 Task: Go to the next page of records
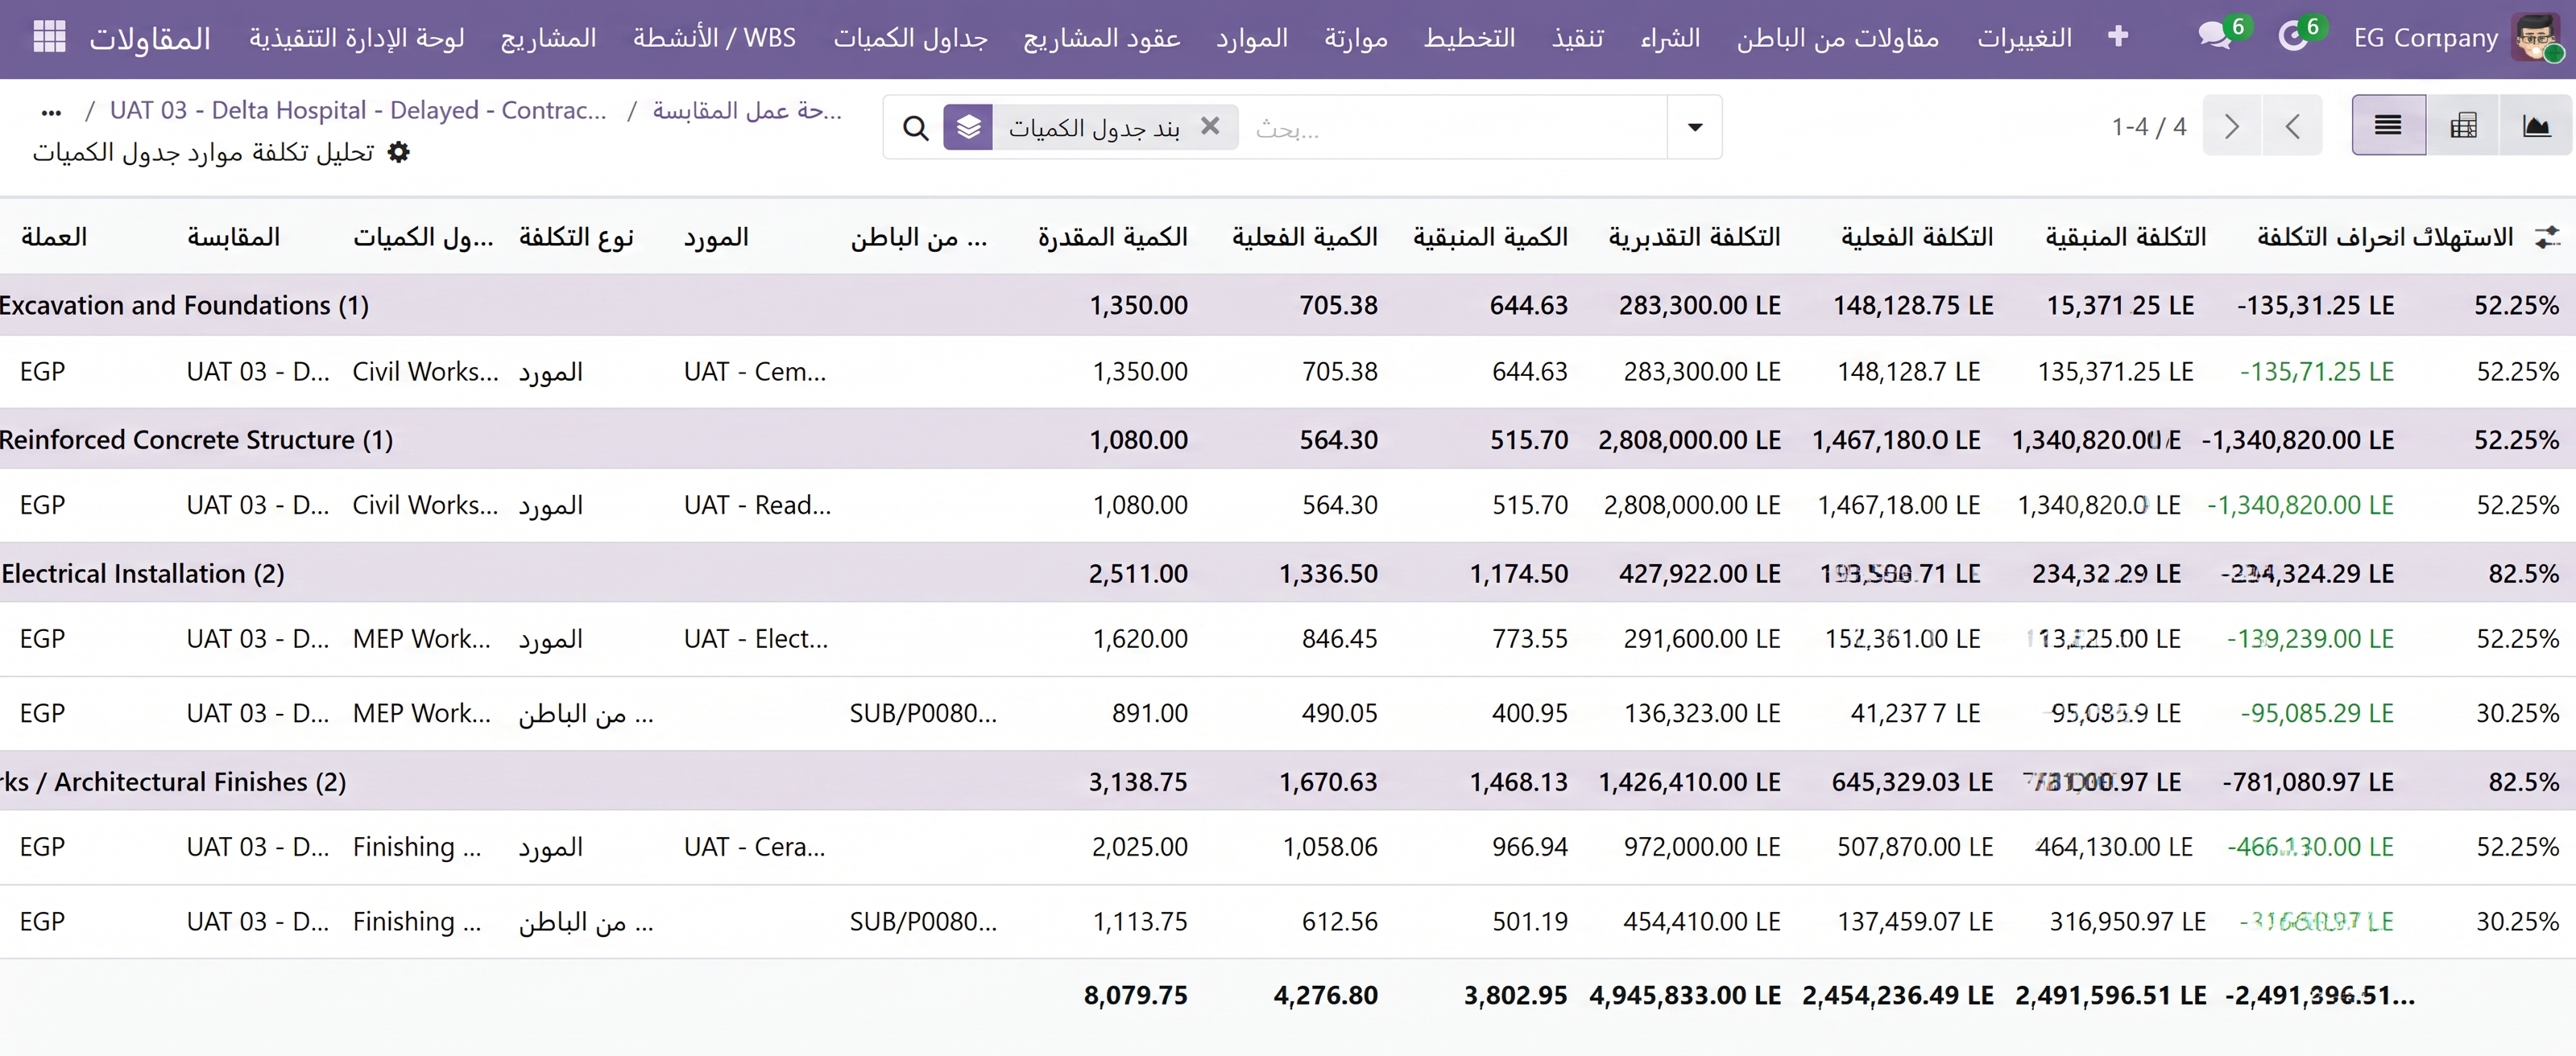2232,126
